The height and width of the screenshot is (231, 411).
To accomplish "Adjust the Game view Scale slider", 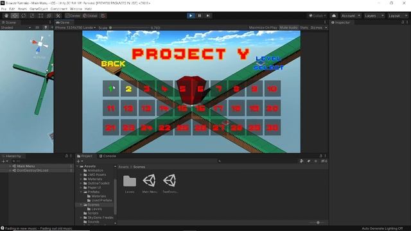I will tap(130, 28).
